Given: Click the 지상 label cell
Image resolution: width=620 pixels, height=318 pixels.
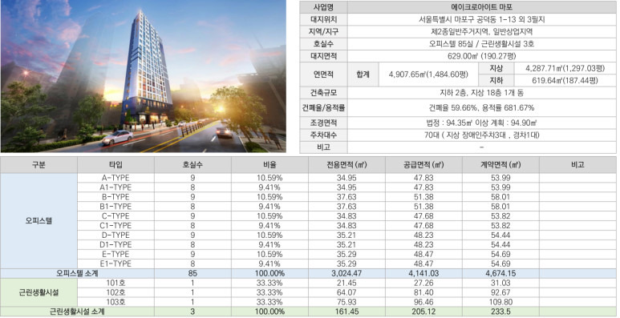Looking at the screenshot, I should coord(496,68).
